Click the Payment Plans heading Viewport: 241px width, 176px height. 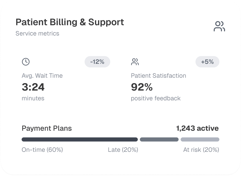coord(47,128)
